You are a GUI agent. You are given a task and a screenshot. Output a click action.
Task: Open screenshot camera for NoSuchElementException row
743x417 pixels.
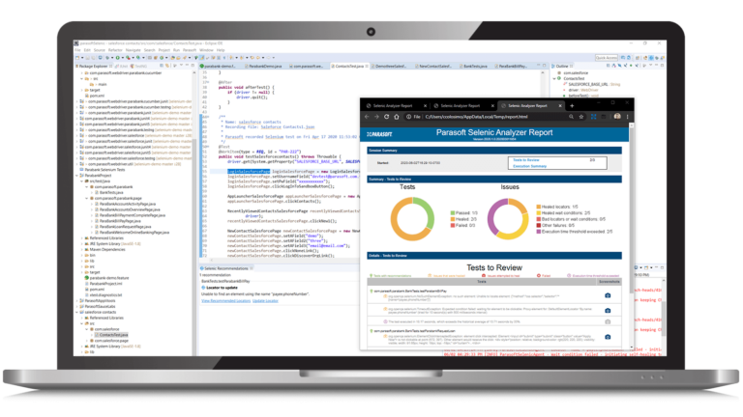point(608,295)
